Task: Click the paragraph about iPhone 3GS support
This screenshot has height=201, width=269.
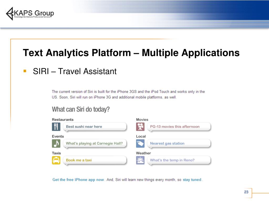Action: pyautogui.click(x=128, y=94)
